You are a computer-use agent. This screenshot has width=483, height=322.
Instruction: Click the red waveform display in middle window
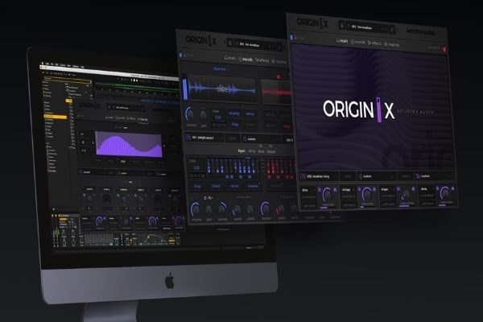275,91
